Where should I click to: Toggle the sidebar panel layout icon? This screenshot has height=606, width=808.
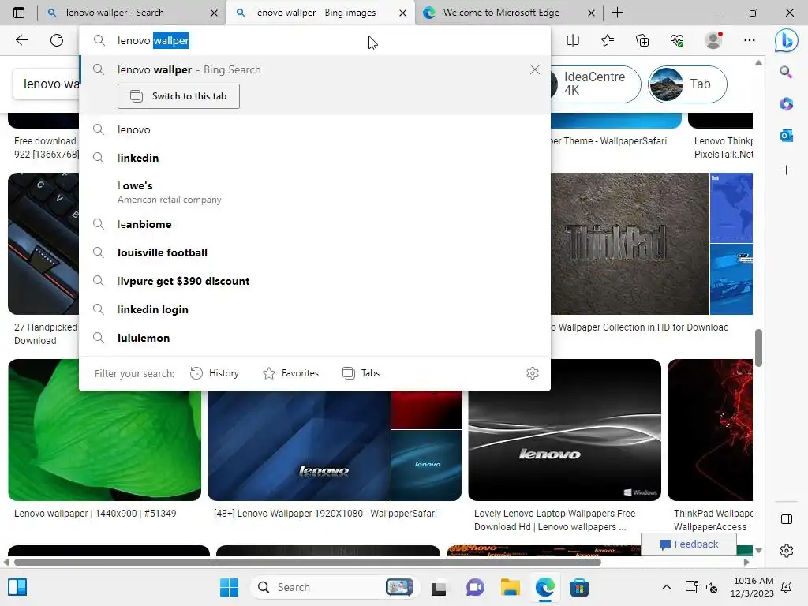[787, 519]
